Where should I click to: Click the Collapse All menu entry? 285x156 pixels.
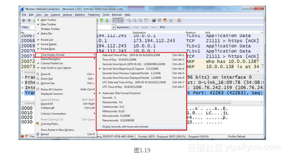tap(66, 108)
